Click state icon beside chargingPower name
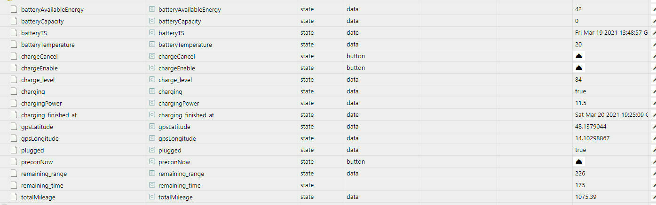 tap(152, 103)
